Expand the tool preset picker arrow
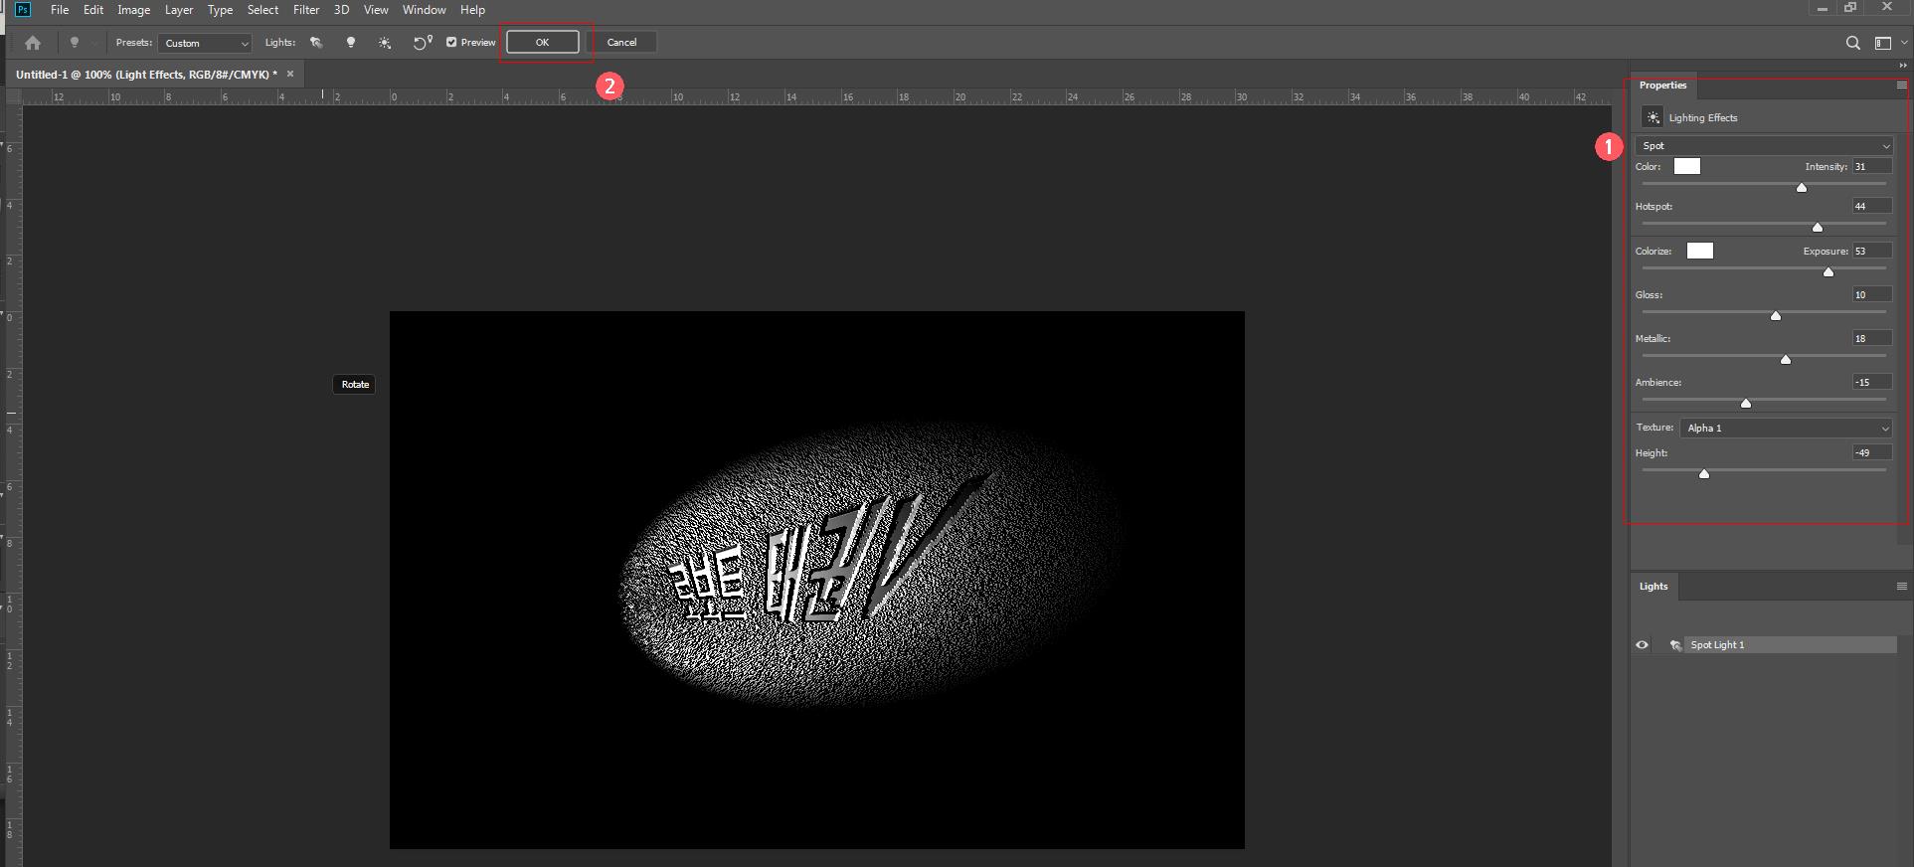Screen dimensions: 1914x867 coord(93,43)
